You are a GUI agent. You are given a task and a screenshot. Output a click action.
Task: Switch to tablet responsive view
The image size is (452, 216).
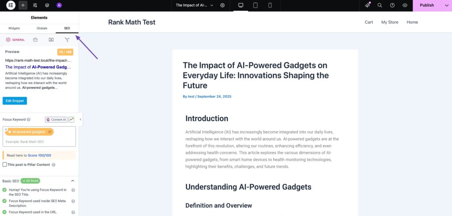pyautogui.click(x=255, y=5)
